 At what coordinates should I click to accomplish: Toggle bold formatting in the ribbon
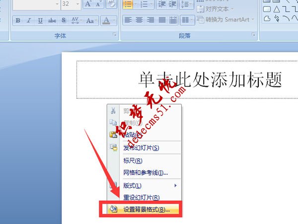(x=18, y=21)
